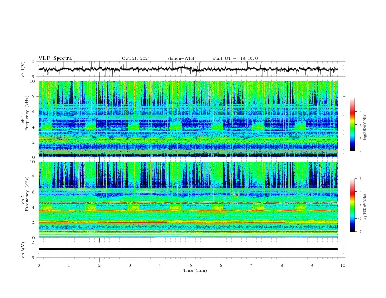Image resolution: width=386 pixels, height=298 pixels.
Task: Click the "8" kHz tick of ch.2 spectrogram
Action: pyautogui.click(x=35, y=177)
